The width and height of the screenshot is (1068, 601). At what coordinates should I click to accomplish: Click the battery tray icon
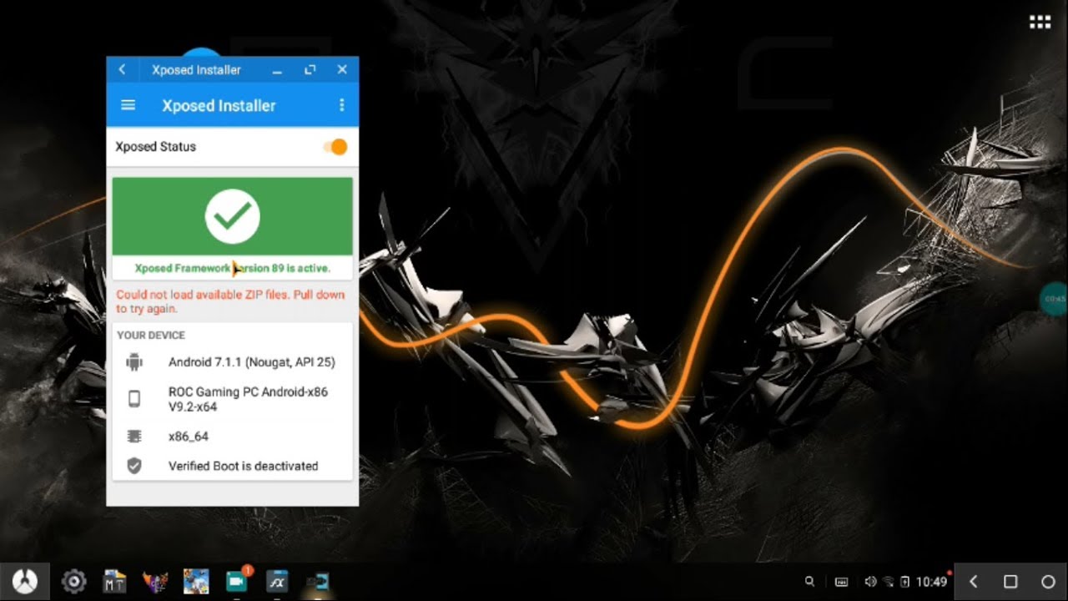[904, 582]
